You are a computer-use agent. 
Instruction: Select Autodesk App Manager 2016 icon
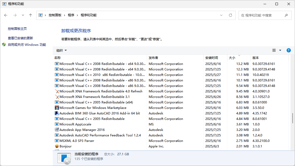(x=57, y=130)
